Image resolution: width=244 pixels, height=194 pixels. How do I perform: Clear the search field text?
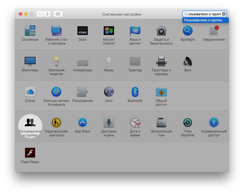224,14
